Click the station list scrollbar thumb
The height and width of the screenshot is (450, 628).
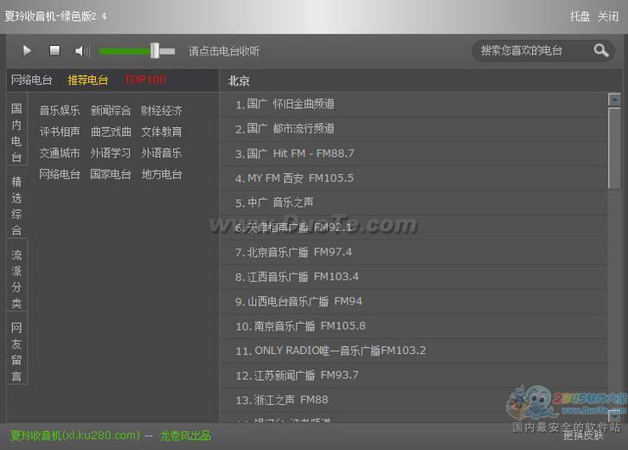tap(614, 148)
